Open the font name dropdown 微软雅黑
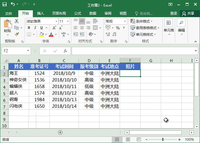Image resolution: width=200 pixels, height=143 pixels. (56, 21)
